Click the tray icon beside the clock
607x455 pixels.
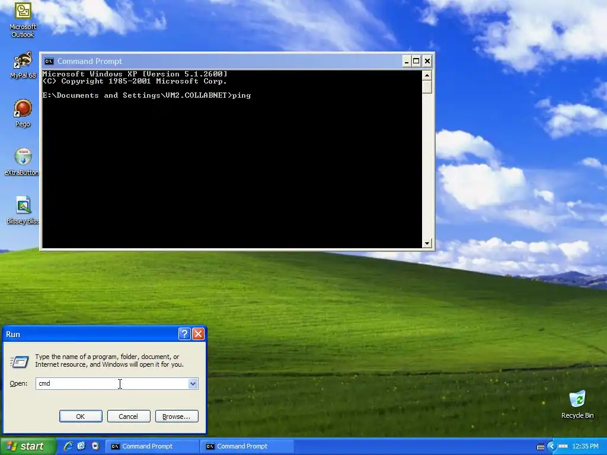point(563,446)
